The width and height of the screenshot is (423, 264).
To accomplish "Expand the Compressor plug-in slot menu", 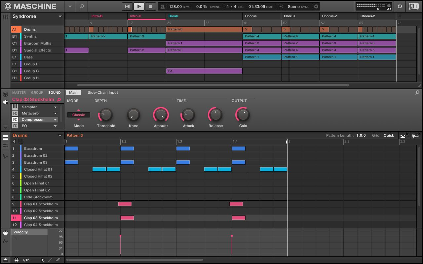I will coord(56,120).
